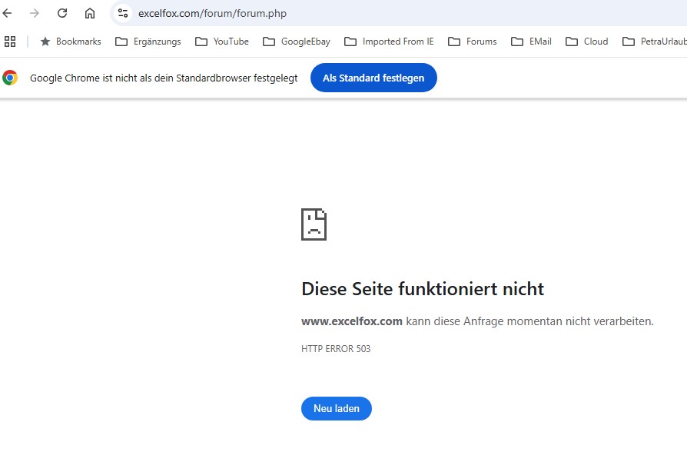Open the PetraUrlaub bookmark folder
The width and height of the screenshot is (687, 452).
[x=655, y=42]
